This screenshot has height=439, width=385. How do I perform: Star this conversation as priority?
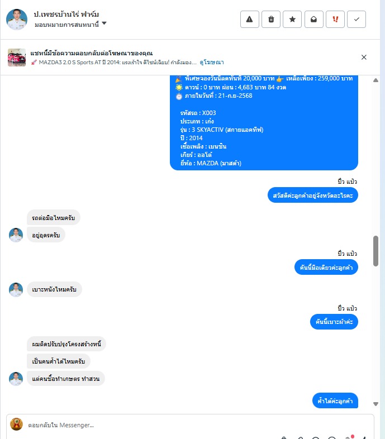pos(292,20)
